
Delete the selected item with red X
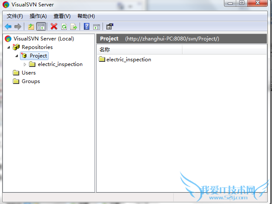coord(54,26)
